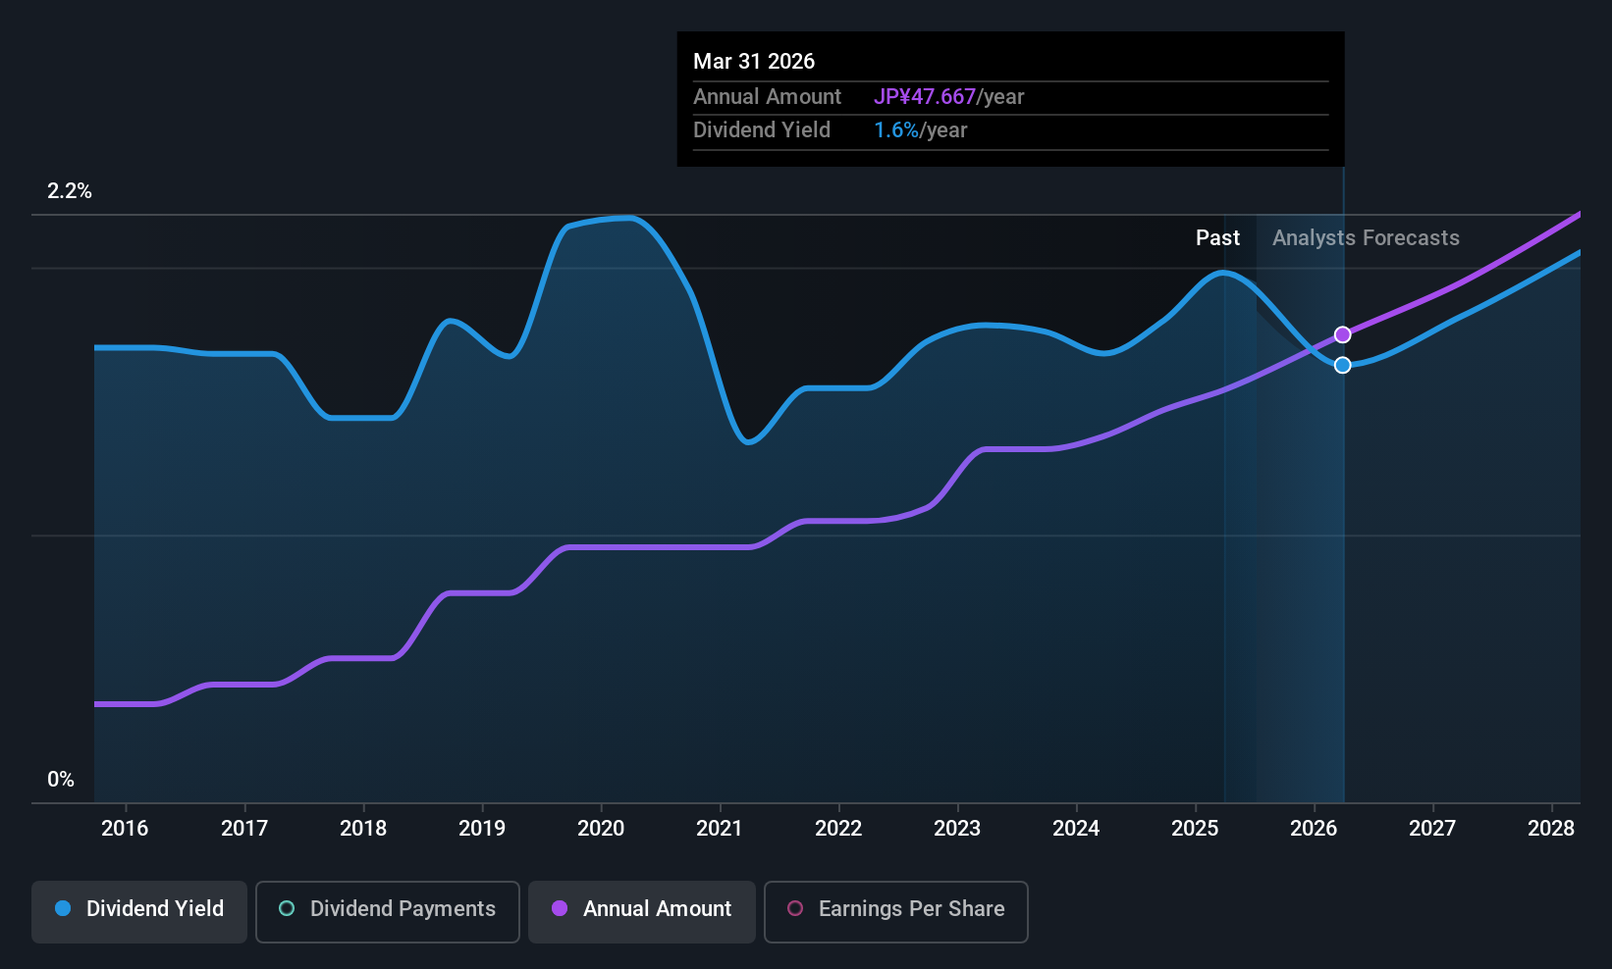The image size is (1612, 969).
Task: Enable the Dividend Payments series
Action: tap(388, 912)
